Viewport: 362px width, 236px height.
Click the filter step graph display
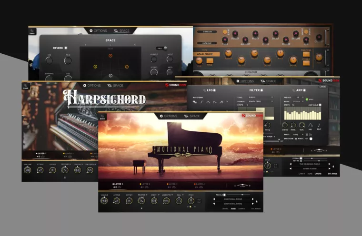[255, 113]
